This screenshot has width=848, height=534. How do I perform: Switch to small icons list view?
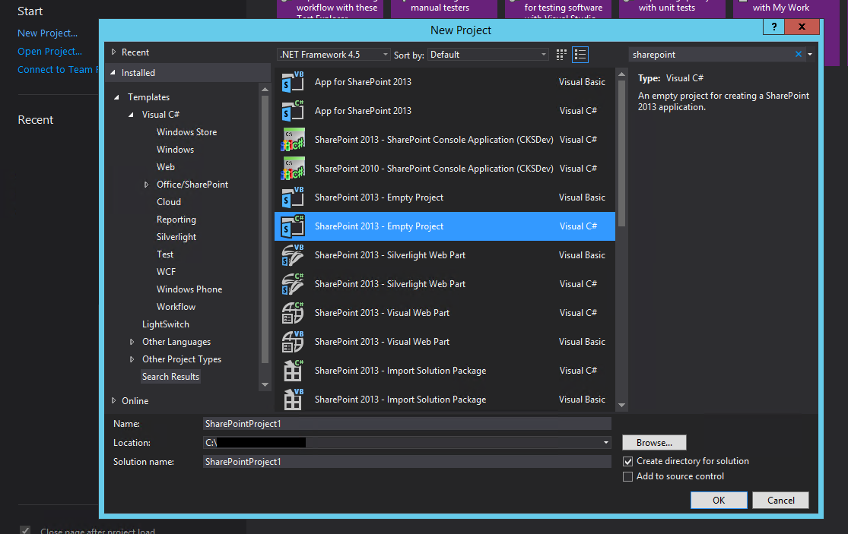pos(579,54)
